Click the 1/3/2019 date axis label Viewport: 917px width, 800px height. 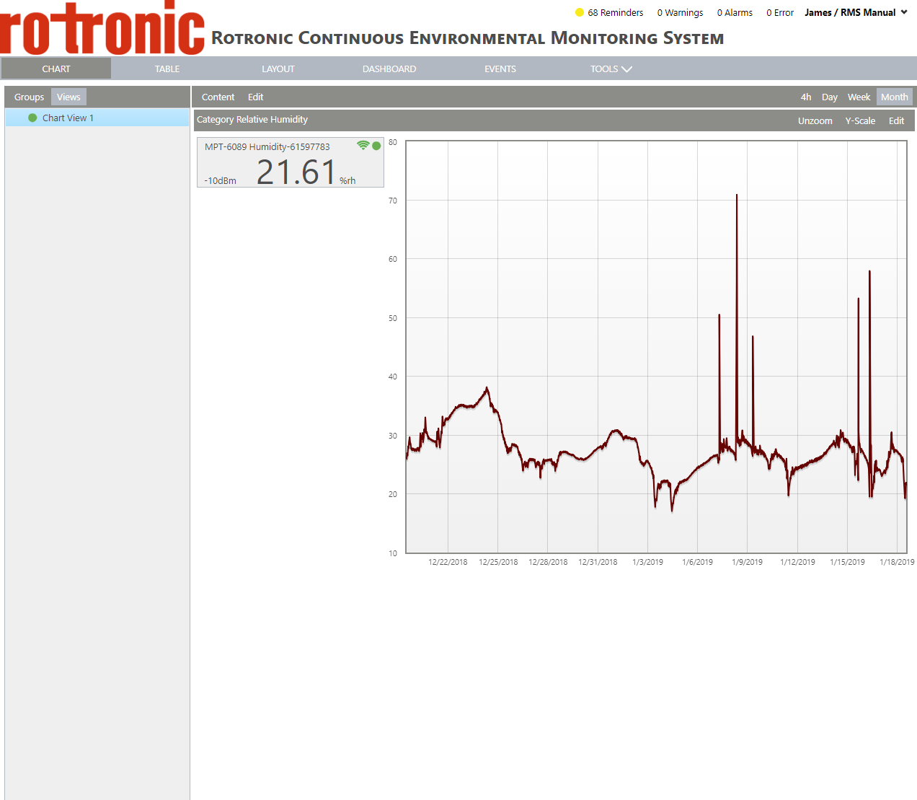(647, 562)
